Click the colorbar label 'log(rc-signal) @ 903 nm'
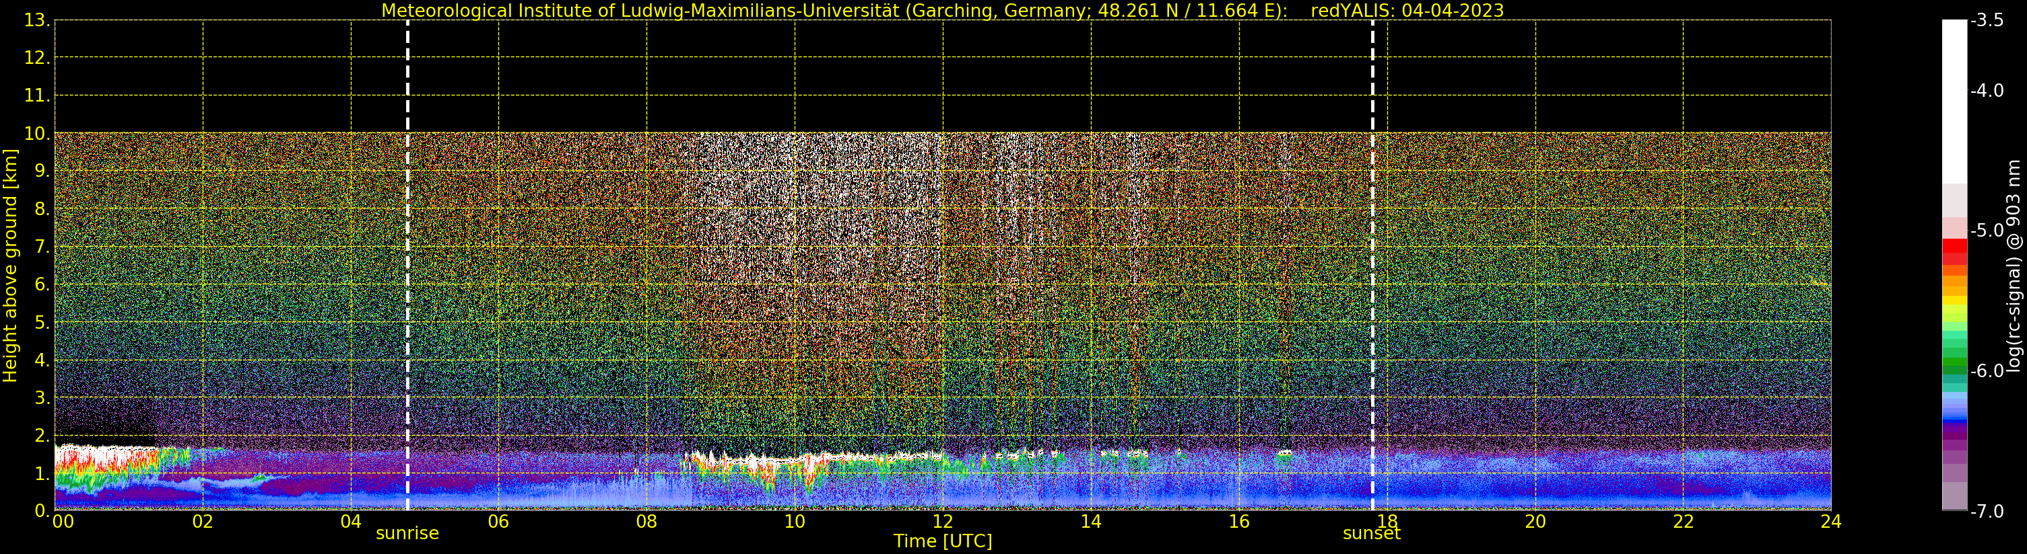The width and height of the screenshot is (2027, 554). tap(2014, 266)
